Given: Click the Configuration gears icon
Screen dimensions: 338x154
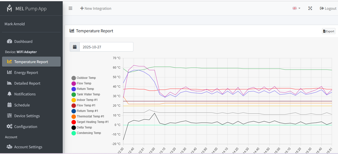Looking at the screenshot, I should pyautogui.click(x=10, y=126).
